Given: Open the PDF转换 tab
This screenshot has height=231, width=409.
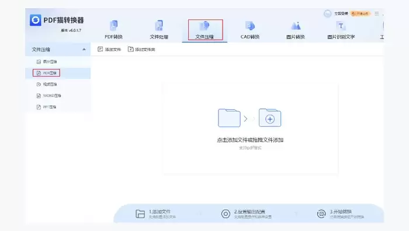Looking at the screenshot, I should point(113,30).
